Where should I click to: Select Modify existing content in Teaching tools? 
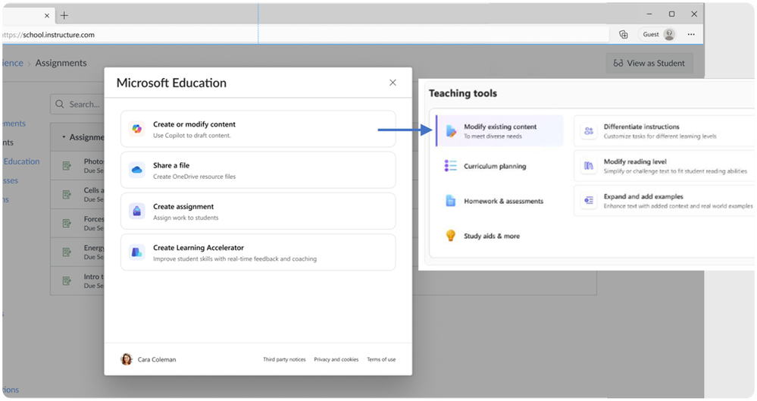point(500,130)
